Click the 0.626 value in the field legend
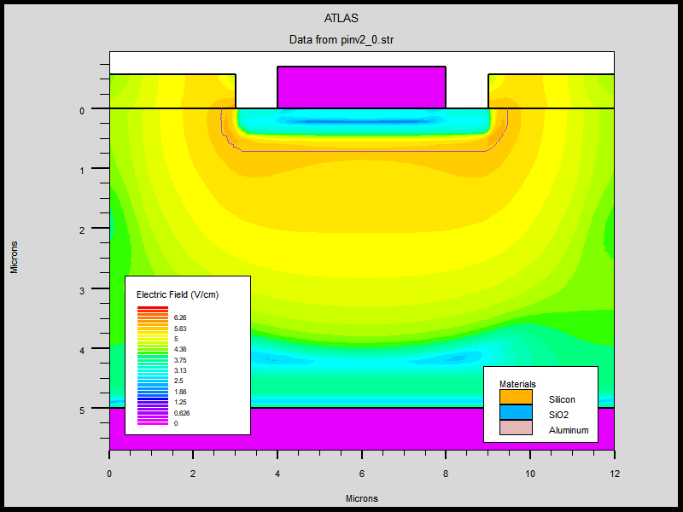Screen dimensions: 683x512 click(x=182, y=413)
